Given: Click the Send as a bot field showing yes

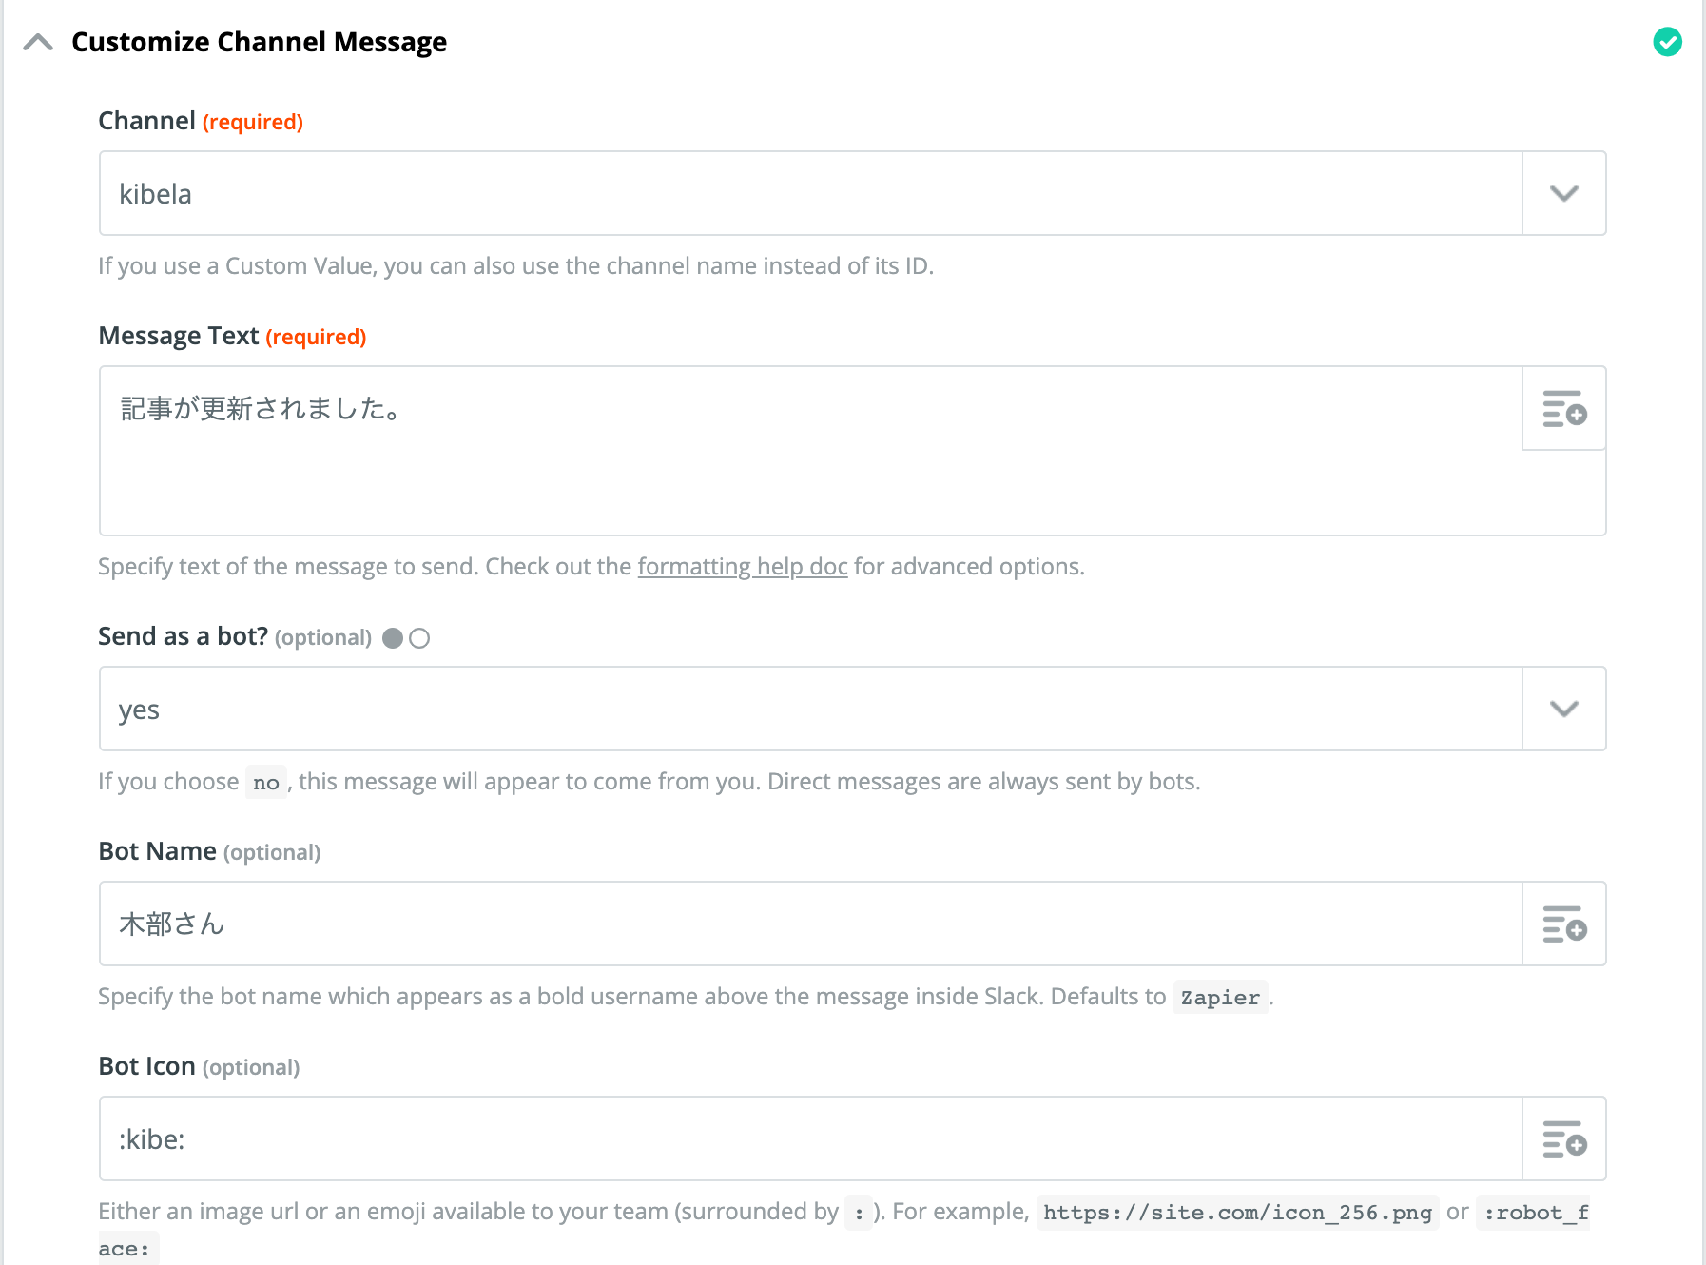Looking at the screenshot, I should (x=810, y=710).
